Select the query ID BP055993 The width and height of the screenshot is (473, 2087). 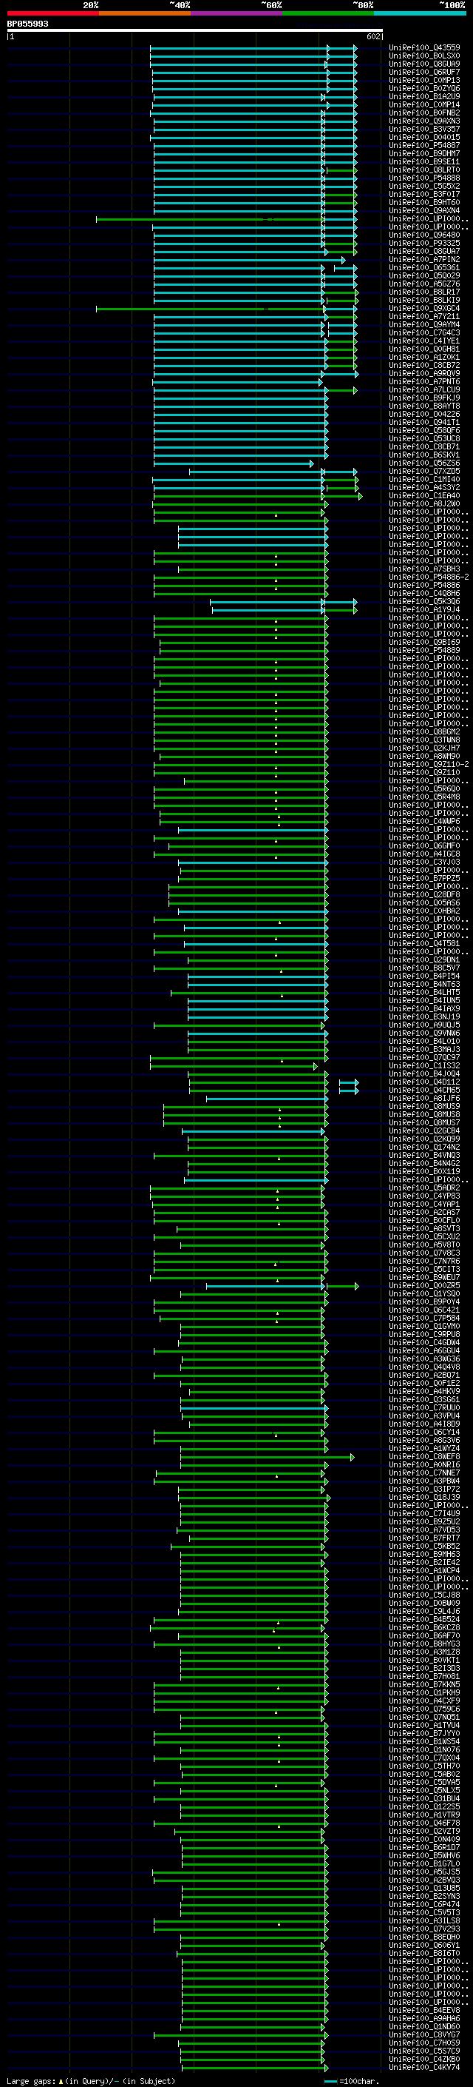(27, 24)
